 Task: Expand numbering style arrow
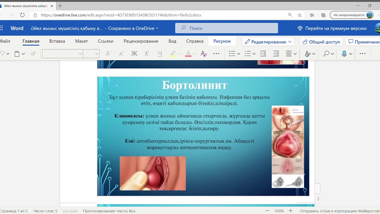tap(254, 54)
